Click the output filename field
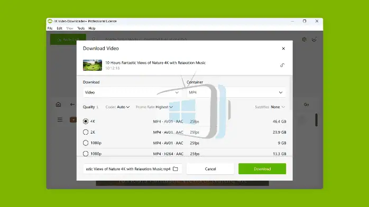 coord(132,169)
